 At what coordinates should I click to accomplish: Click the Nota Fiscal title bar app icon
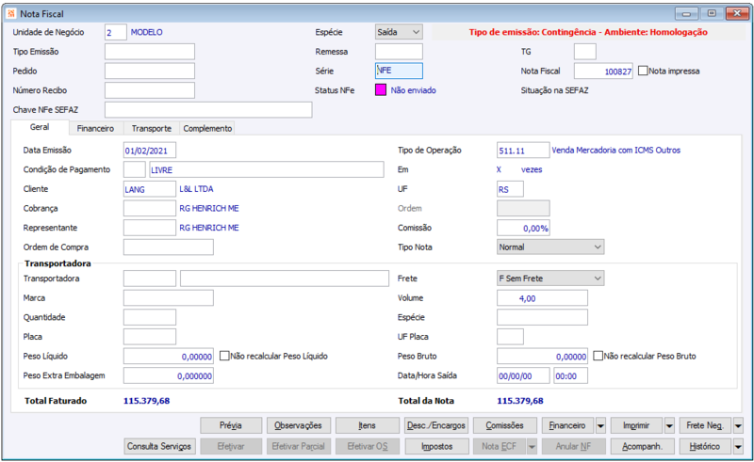tap(11, 14)
